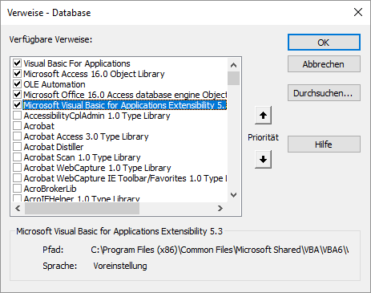Click the vertical scrollbar thumb

(x=234, y=78)
